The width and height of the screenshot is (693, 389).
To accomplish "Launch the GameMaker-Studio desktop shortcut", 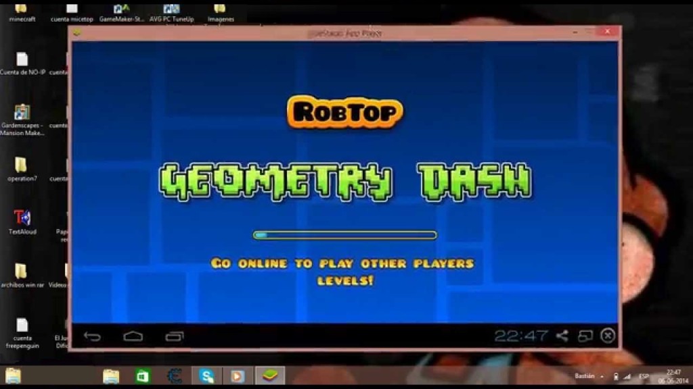I will point(122,12).
